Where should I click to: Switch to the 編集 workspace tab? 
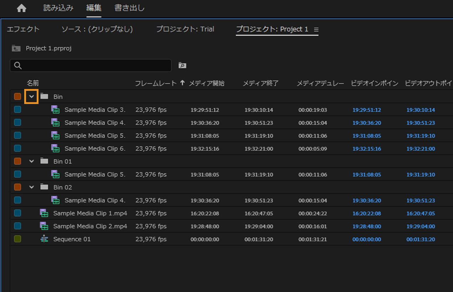pos(94,8)
